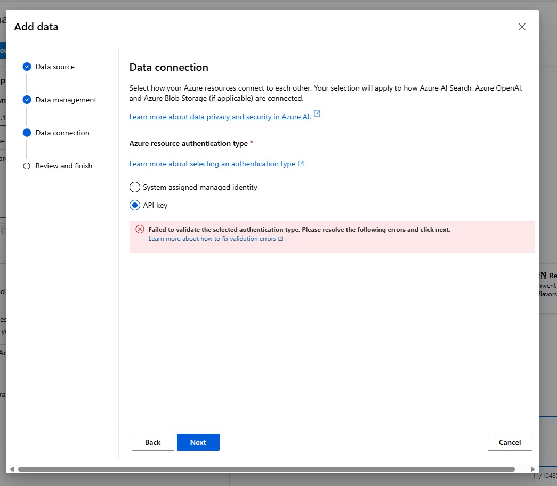Click external link icon after Azure AI link
This screenshot has height=486, width=557.
317,114
